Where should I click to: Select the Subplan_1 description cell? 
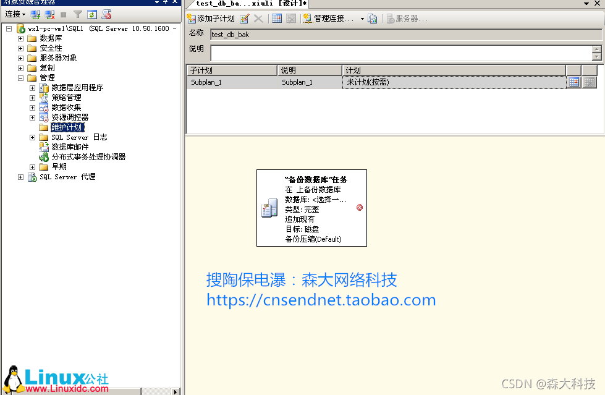310,82
